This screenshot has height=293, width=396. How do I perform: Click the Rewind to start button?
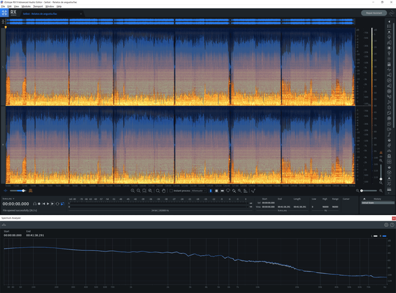point(43,203)
